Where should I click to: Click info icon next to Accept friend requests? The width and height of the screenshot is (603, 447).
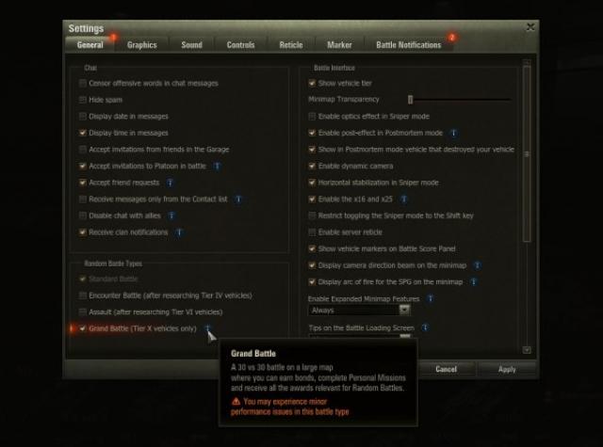coord(170,184)
